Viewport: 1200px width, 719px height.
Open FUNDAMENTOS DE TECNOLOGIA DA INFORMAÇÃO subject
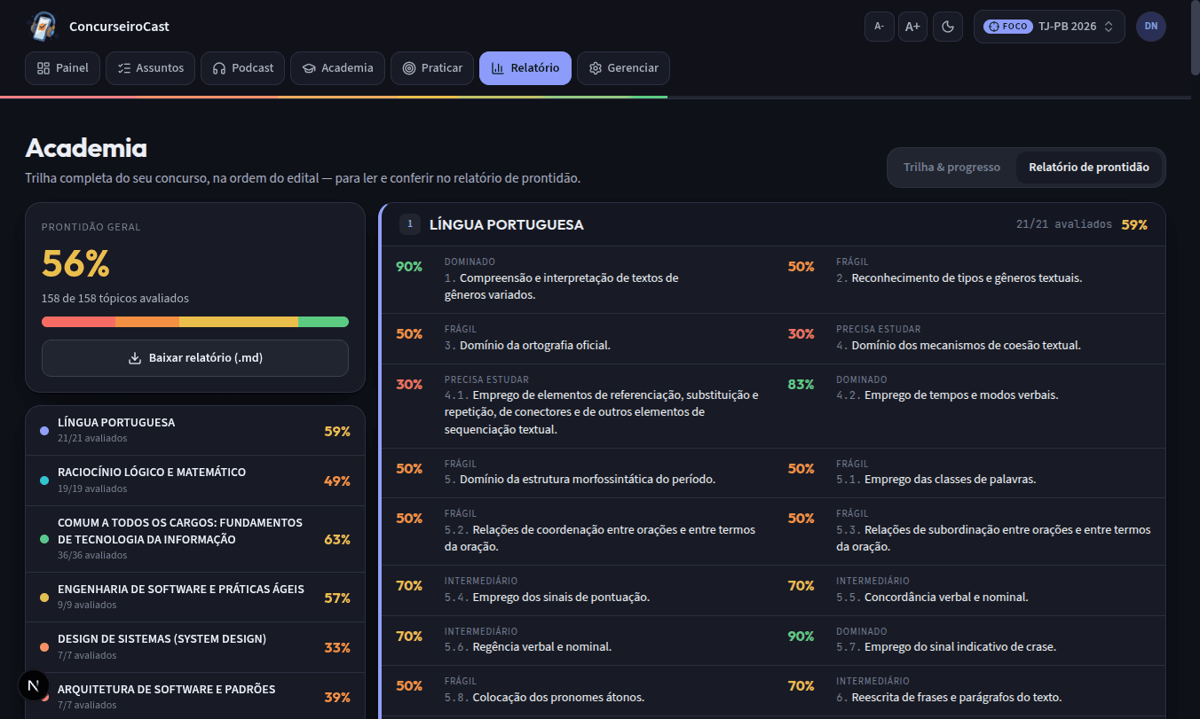point(195,539)
